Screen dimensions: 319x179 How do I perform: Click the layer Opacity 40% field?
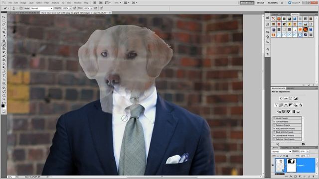(x=303, y=151)
